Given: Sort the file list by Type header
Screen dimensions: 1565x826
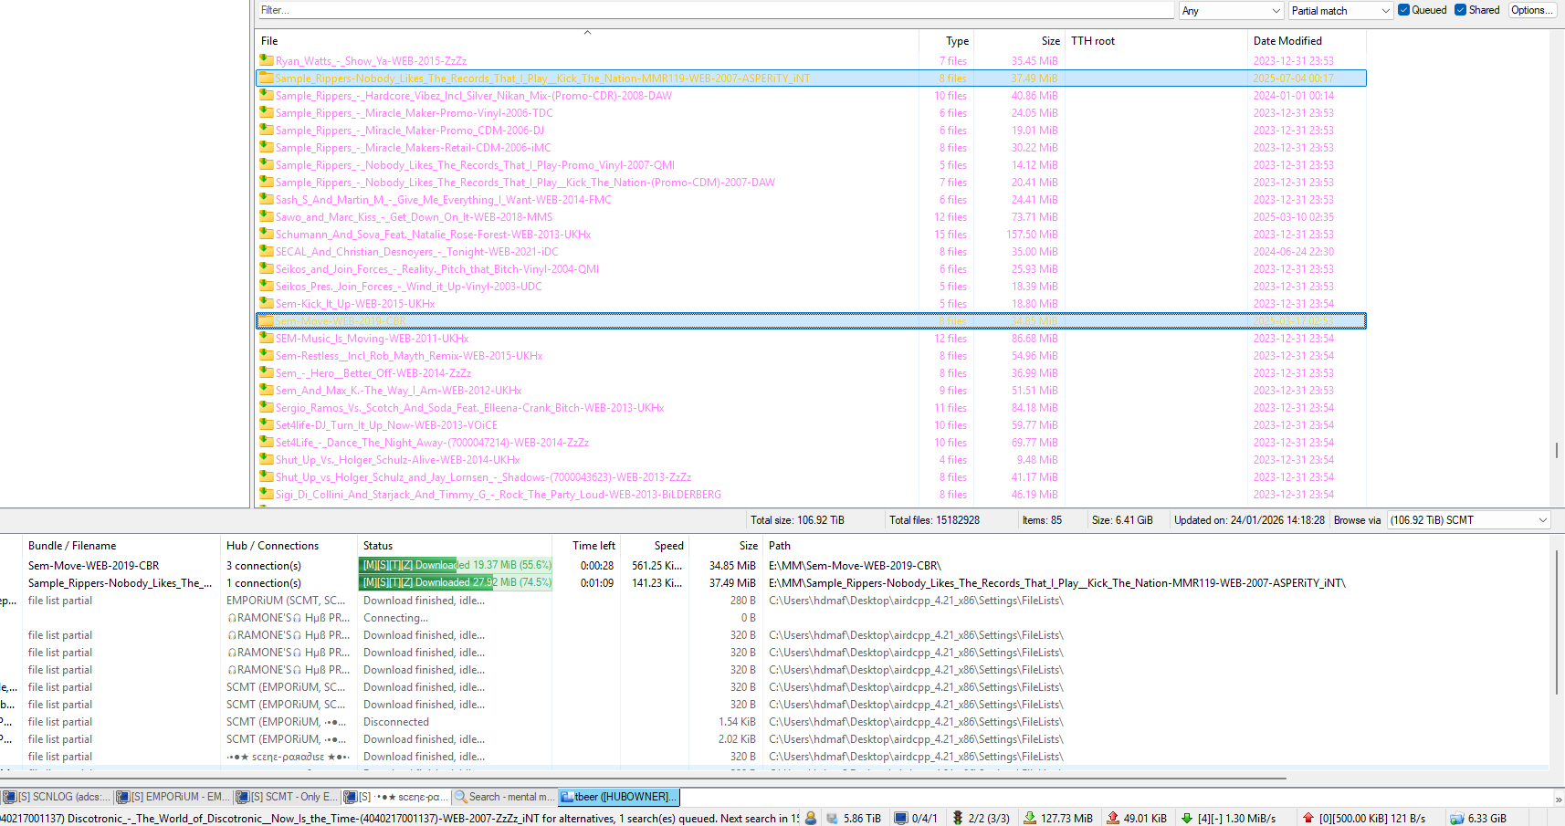Looking at the screenshot, I should 947,41.
